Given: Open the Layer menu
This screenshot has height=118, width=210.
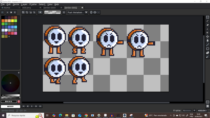Looking at the screenshot, I should click(x=24, y=4).
